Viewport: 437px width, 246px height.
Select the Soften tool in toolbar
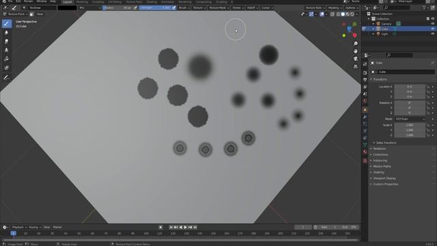[7, 32]
